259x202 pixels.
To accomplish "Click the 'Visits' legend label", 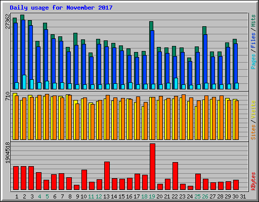I will pos(253,110).
